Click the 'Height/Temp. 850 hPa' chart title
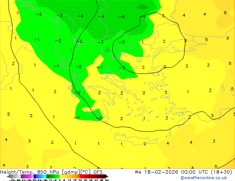This screenshot has height=181, width=235. pyautogui.click(x=30, y=172)
